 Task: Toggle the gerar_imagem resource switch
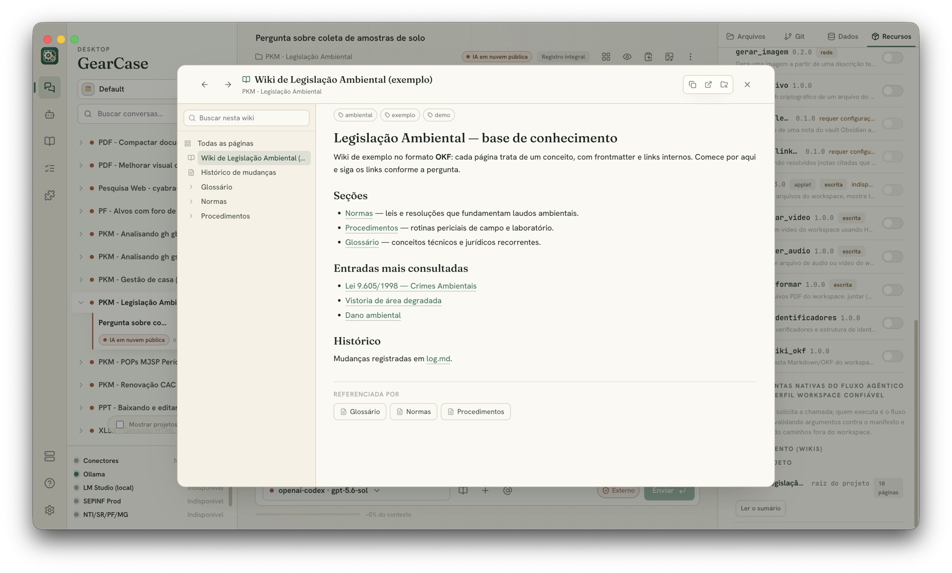(x=893, y=58)
